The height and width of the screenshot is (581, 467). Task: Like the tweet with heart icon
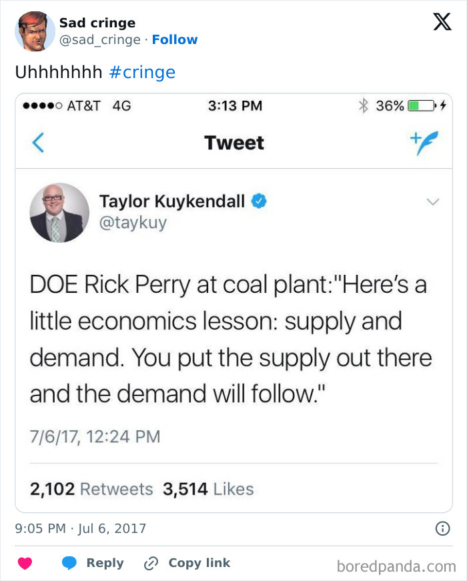(25, 563)
